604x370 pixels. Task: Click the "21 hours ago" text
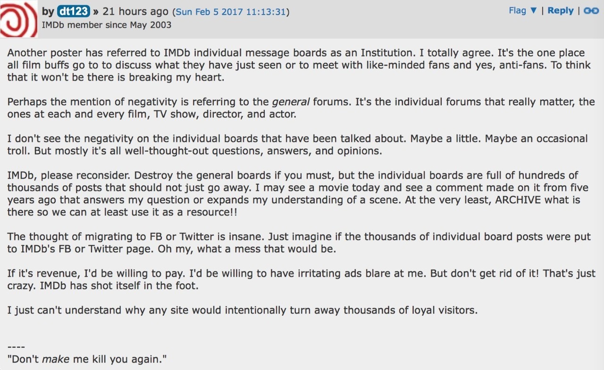pyautogui.click(x=135, y=11)
